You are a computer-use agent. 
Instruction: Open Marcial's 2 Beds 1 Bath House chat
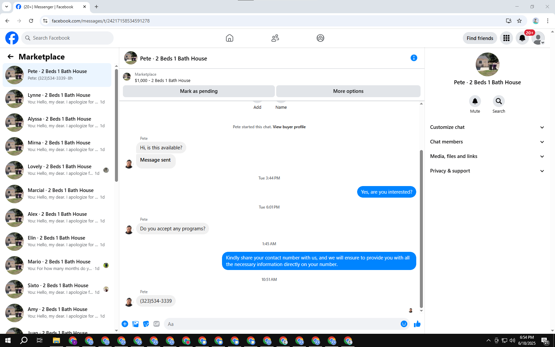tap(57, 194)
